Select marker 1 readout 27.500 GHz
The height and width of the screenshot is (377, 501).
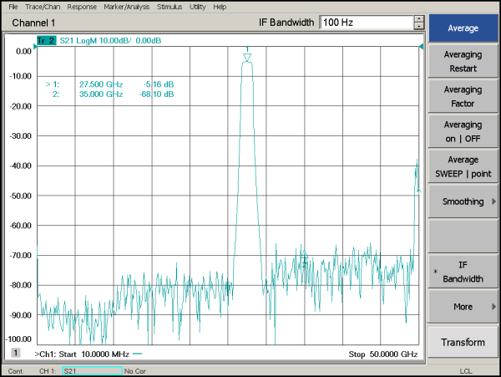[101, 84]
